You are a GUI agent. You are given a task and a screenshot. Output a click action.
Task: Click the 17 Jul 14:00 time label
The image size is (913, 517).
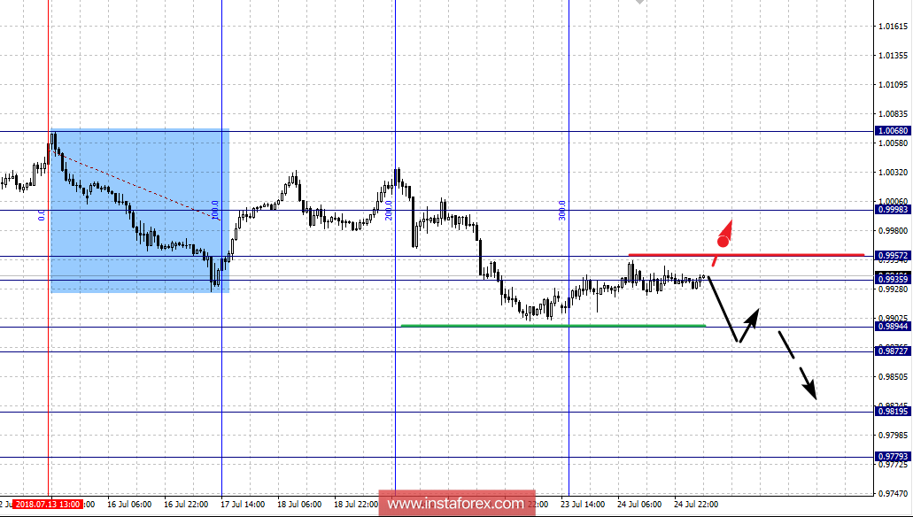click(x=243, y=505)
